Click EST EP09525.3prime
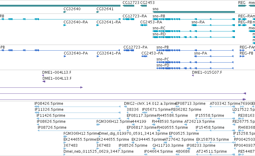The image size is (255, 156). pyautogui.click(x=184, y=134)
